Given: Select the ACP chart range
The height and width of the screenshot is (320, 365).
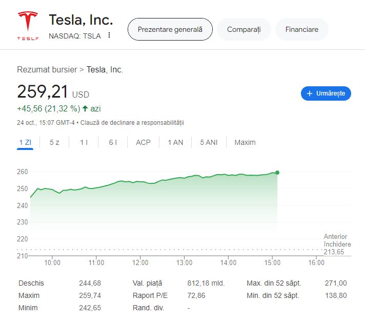Looking at the screenshot, I should [143, 142].
